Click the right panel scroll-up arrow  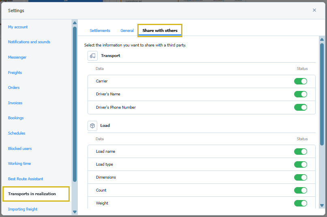[321, 40]
